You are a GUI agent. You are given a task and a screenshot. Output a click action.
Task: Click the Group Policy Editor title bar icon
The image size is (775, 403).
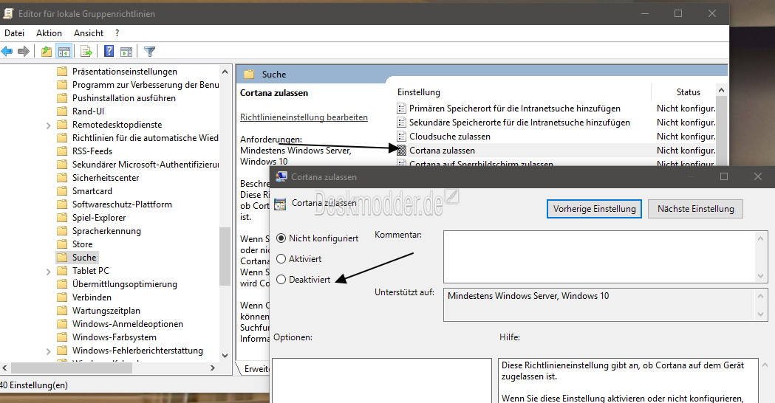[x=8, y=13]
